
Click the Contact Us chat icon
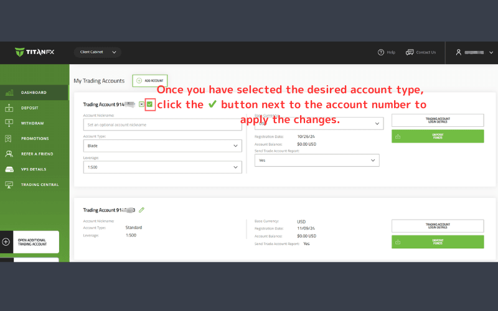point(410,52)
